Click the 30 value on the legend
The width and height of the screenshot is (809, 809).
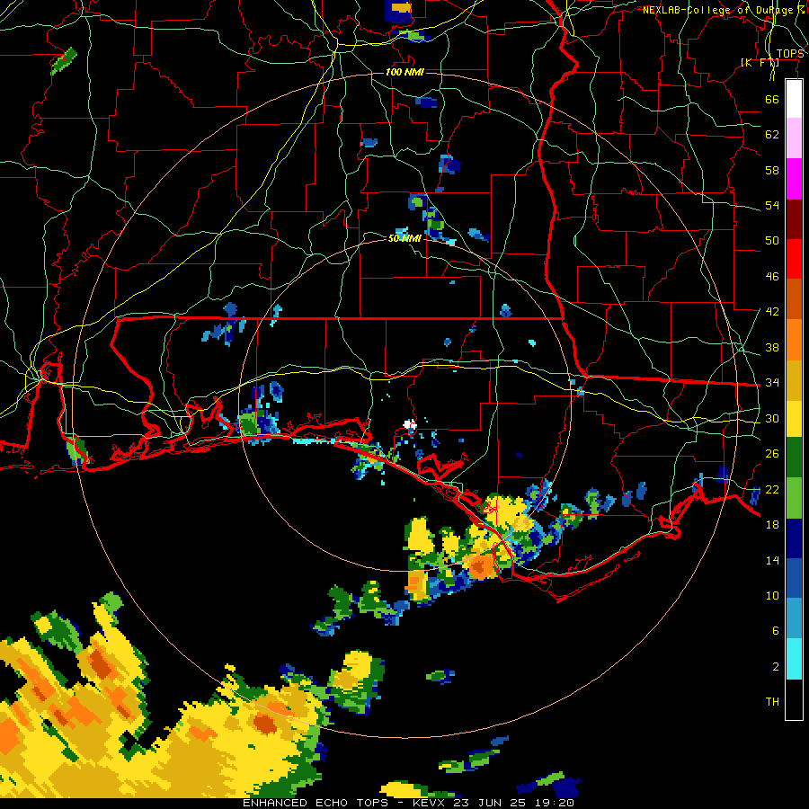772,418
